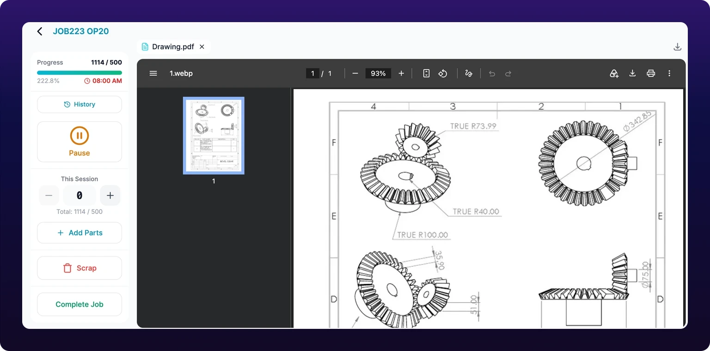The image size is (710, 351).
Task: Click the Add Parts button
Action: click(80, 233)
